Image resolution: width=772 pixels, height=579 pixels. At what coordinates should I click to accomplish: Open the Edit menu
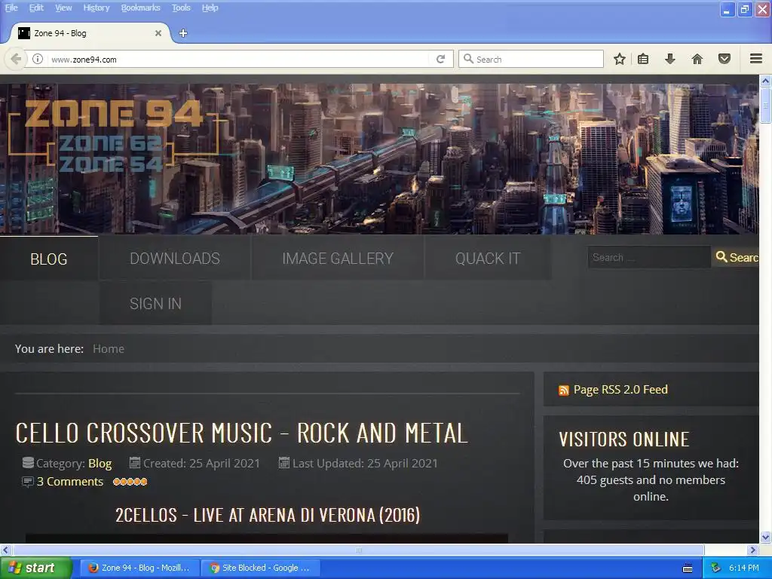(x=36, y=8)
